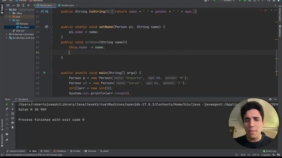Expand Scratches and Consoles node

(7, 38)
